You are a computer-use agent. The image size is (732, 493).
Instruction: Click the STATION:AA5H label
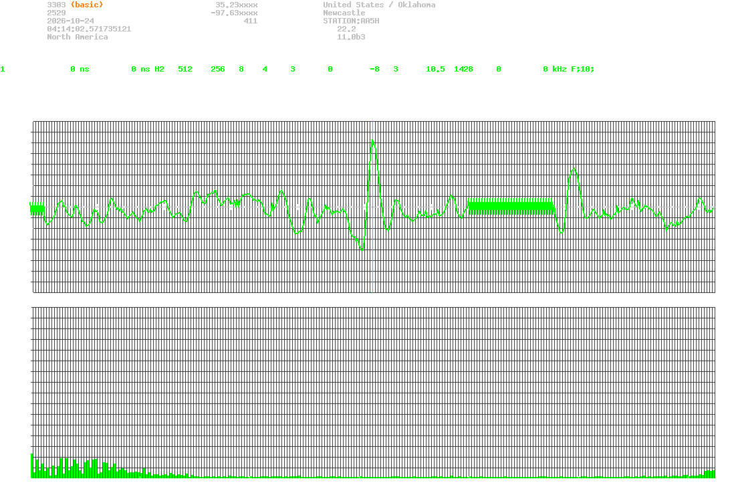[x=351, y=21]
